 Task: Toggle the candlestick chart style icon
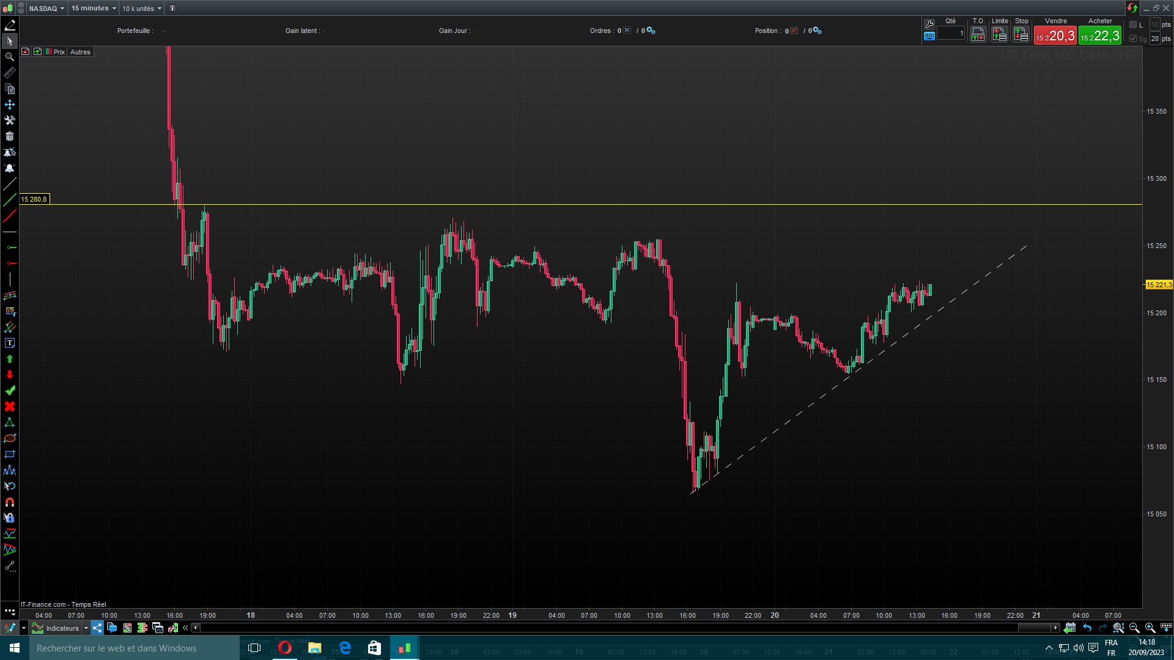point(7,8)
